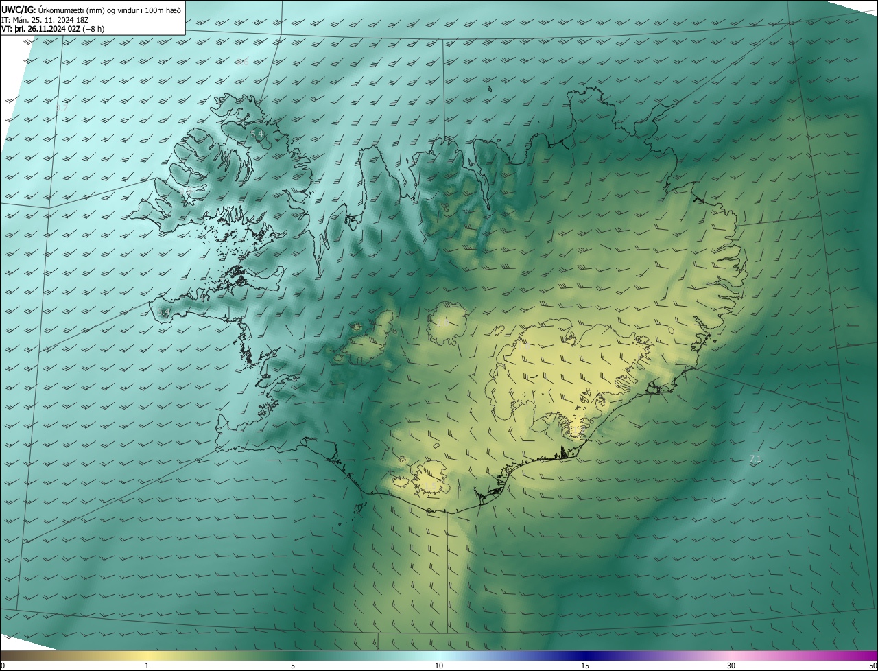This screenshot has height=671, width=878.
Task: Click the '1' tick label on the scale
Action: tap(147, 666)
